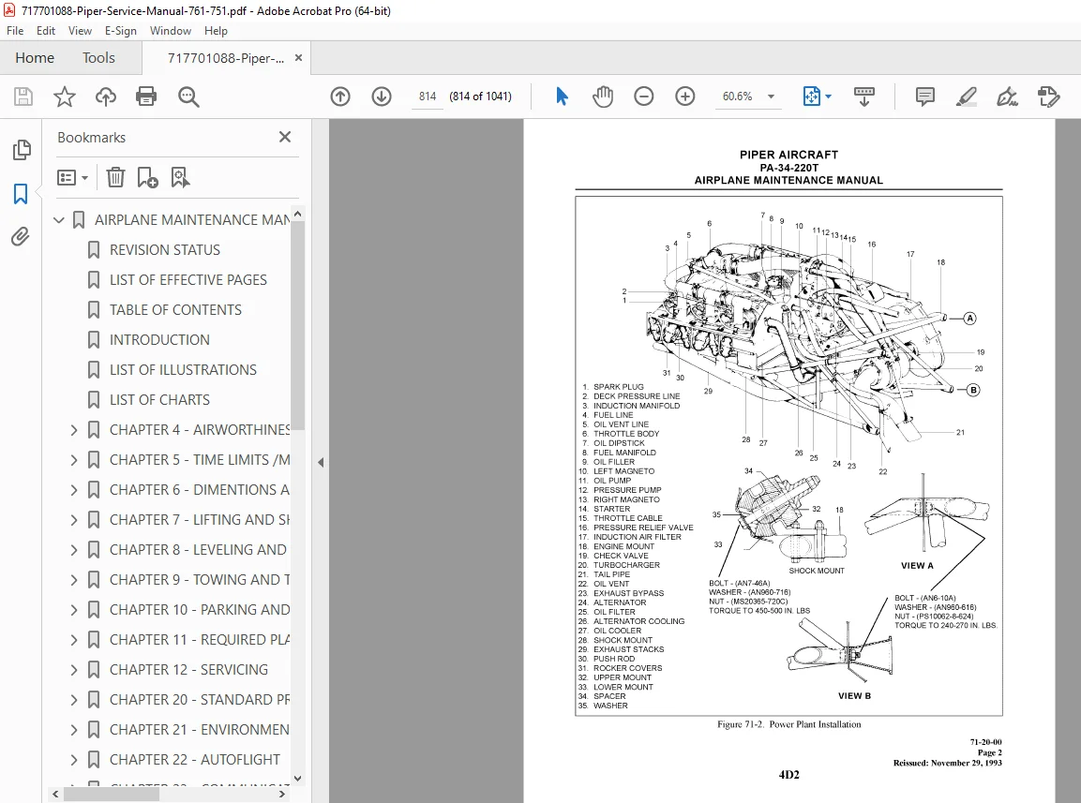Jump to TABLE OF CONTENTS bookmark

(x=175, y=310)
